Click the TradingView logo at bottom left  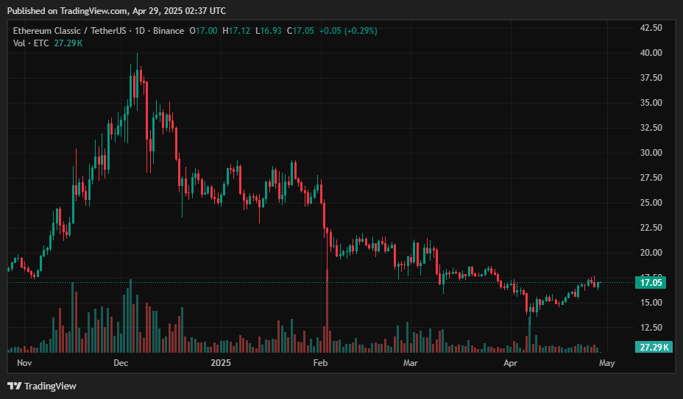(42, 386)
